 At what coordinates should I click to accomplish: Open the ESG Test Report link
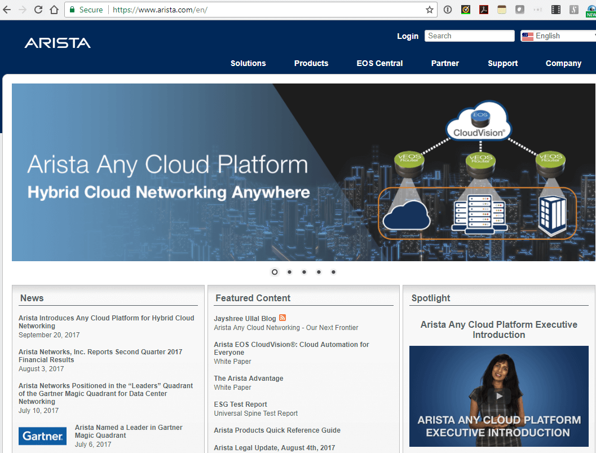point(240,404)
